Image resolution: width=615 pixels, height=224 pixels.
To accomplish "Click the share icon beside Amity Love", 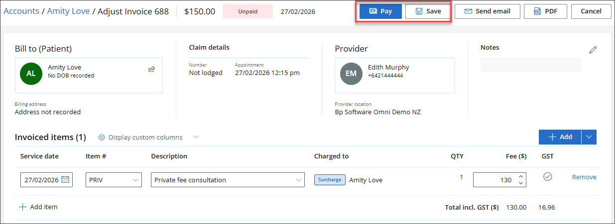I will coord(151,69).
